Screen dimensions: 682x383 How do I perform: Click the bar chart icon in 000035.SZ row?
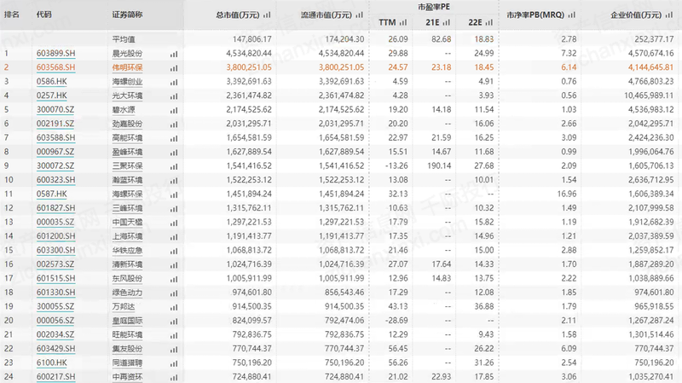[174, 223]
